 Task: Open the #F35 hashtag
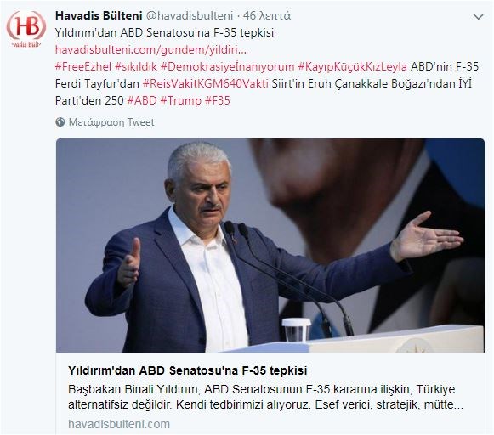pos(218,101)
